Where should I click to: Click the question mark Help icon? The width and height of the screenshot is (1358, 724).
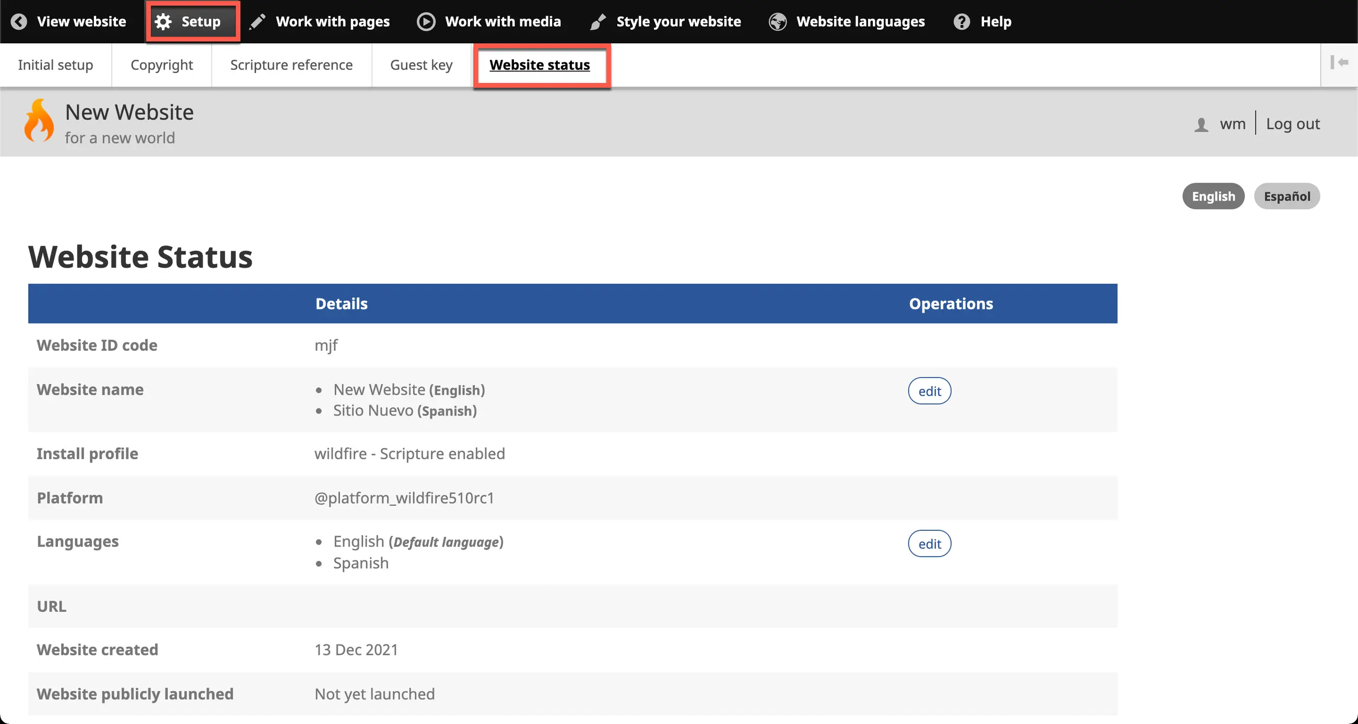click(x=962, y=21)
